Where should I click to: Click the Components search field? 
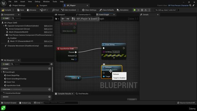pyautogui.click(x=32, y=18)
